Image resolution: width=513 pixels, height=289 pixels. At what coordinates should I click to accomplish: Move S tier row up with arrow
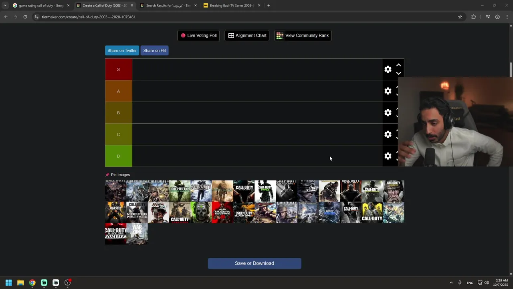(398, 65)
